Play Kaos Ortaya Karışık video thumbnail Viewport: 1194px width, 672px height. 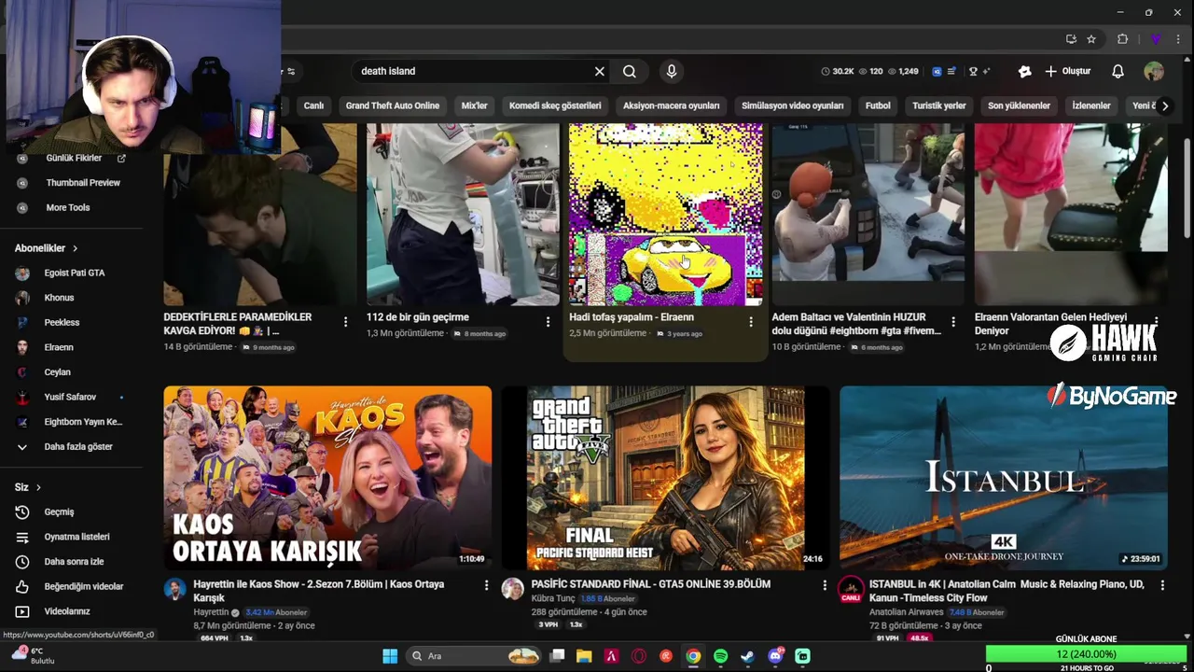pyautogui.click(x=327, y=478)
